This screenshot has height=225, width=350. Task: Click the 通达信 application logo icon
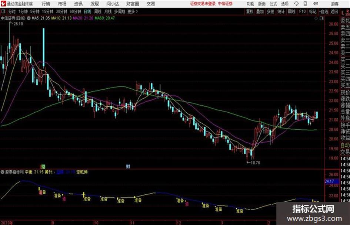(x=3, y=4)
